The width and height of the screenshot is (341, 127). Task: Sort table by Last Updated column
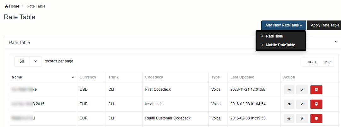pyautogui.click(x=242, y=77)
